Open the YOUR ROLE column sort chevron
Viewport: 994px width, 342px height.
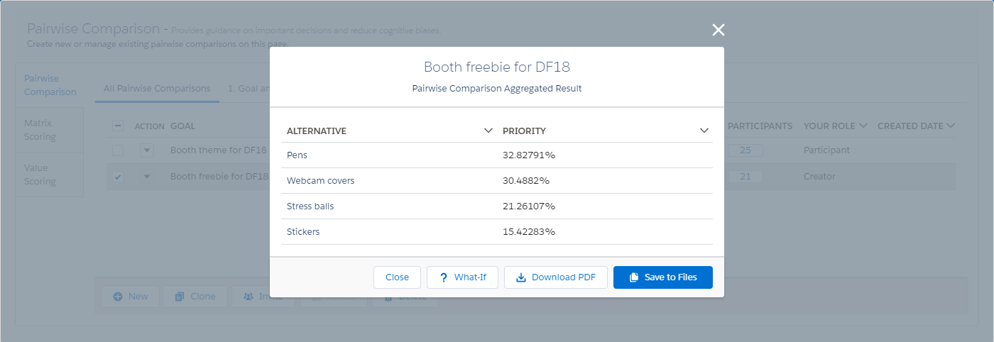tap(863, 126)
